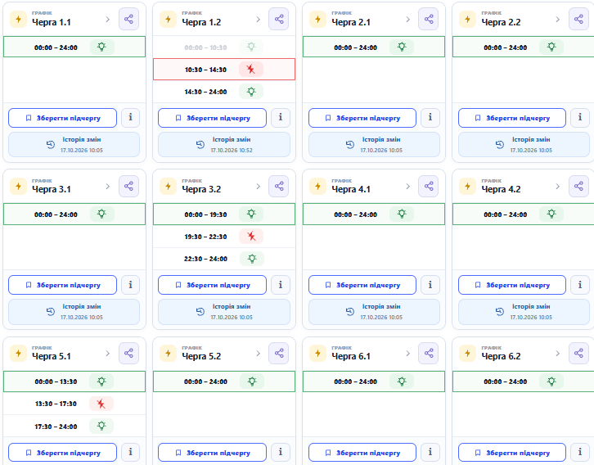Click 00:00 – 24:00 row in Черга 6.2
The width and height of the screenshot is (594, 465).
click(523, 381)
